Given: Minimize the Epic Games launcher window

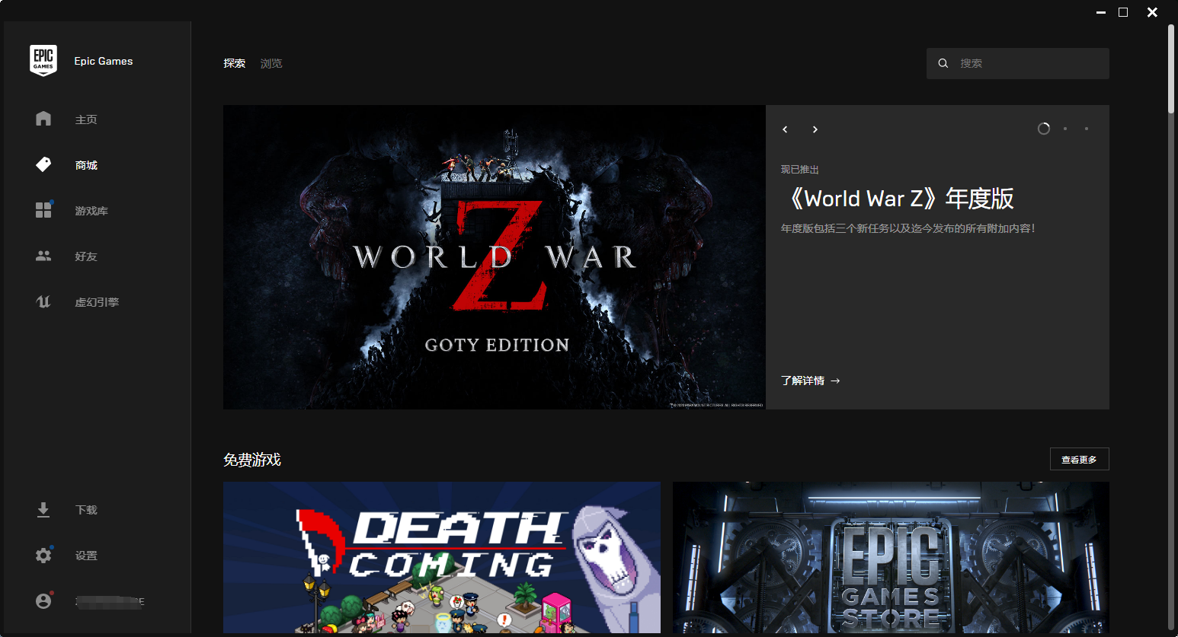Looking at the screenshot, I should 1101,12.
